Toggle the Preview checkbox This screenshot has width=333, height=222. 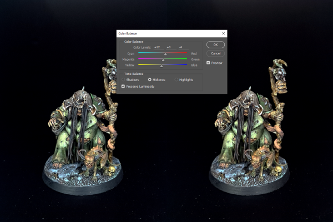coord(208,63)
